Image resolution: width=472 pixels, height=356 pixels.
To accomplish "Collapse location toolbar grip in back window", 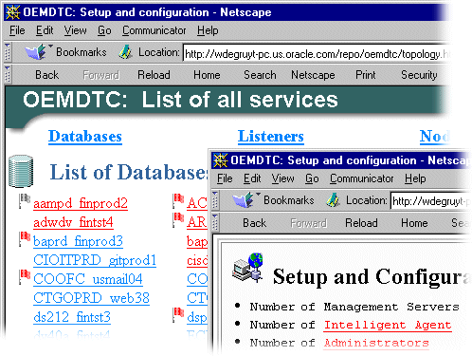I will [x=8, y=52].
